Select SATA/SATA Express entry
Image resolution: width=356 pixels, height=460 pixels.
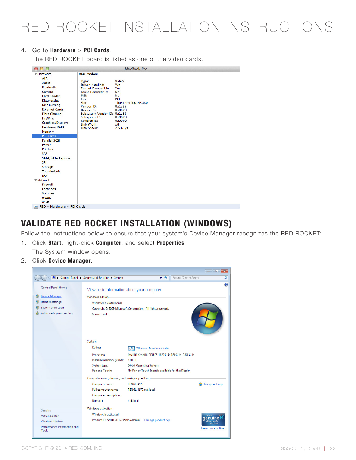(56, 158)
